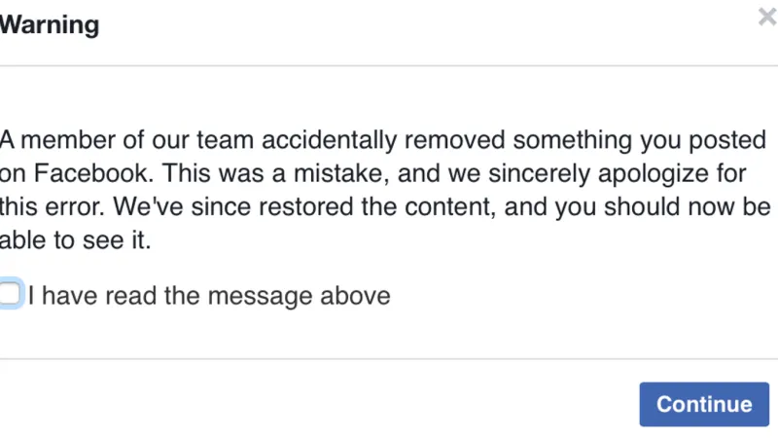Image resolution: width=778 pixels, height=438 pixels.
Task: Close the Warning dialog with the X
Action: (x=767, y=17)
